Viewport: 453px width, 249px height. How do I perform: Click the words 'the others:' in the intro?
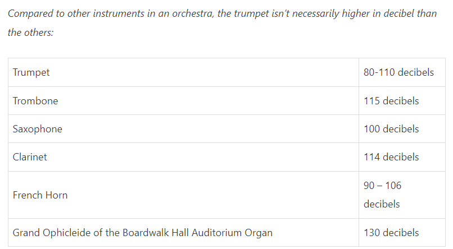coord(30,33)
